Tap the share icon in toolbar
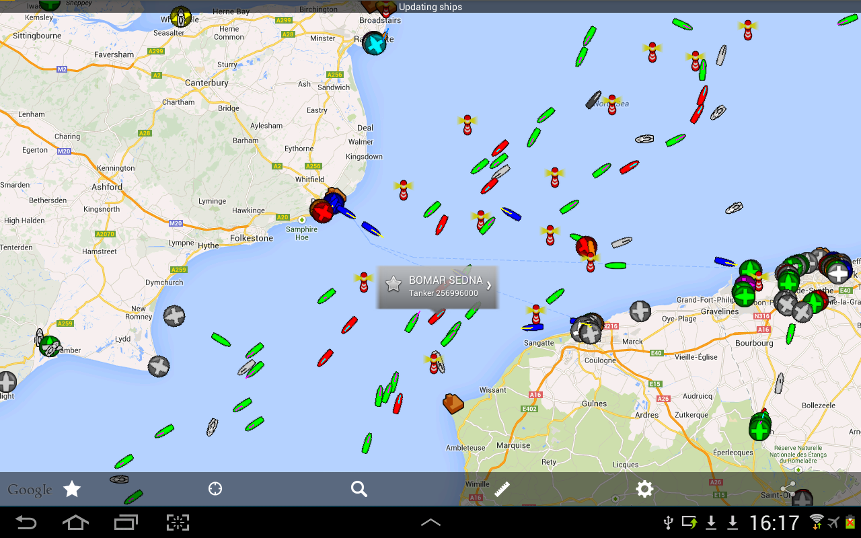The height and width of the screenshot is (538, 861). tap(788, 488)
